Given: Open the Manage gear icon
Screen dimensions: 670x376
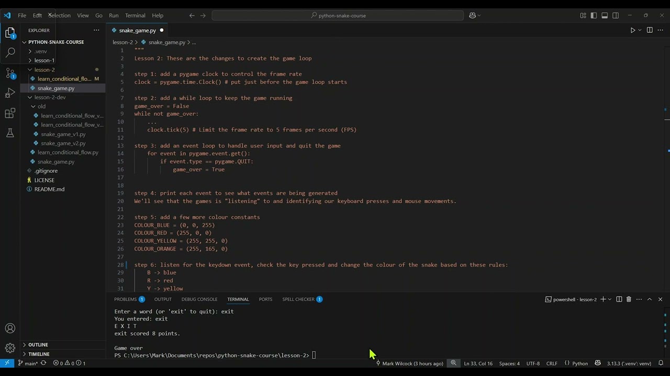Looking at the screenshot, I should (x=10, y=348).
